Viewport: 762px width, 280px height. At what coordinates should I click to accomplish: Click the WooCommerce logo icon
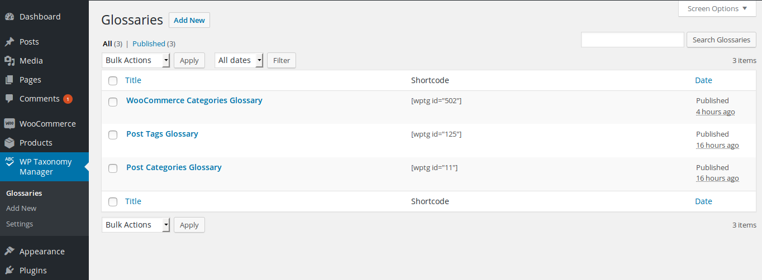click(x=9, y=124)
